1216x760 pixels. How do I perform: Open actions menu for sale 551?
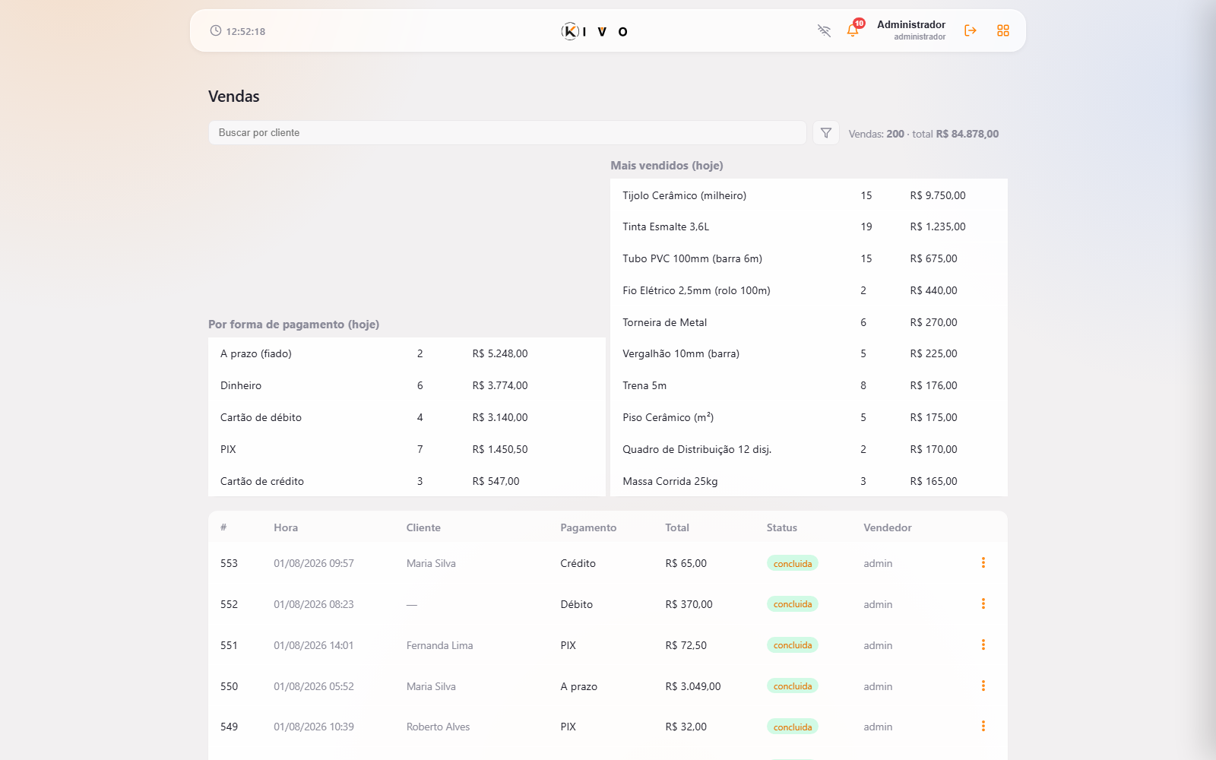[983, 644]
